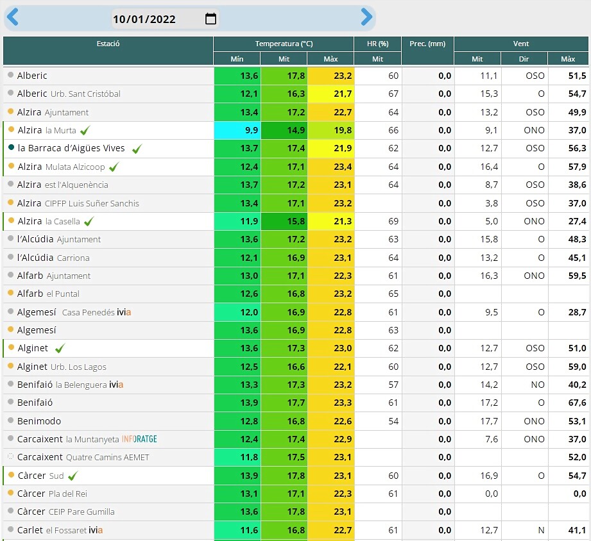Screen dimensions: 591x541
Task: Open the Alberic station row
Action: coord(296,76)
